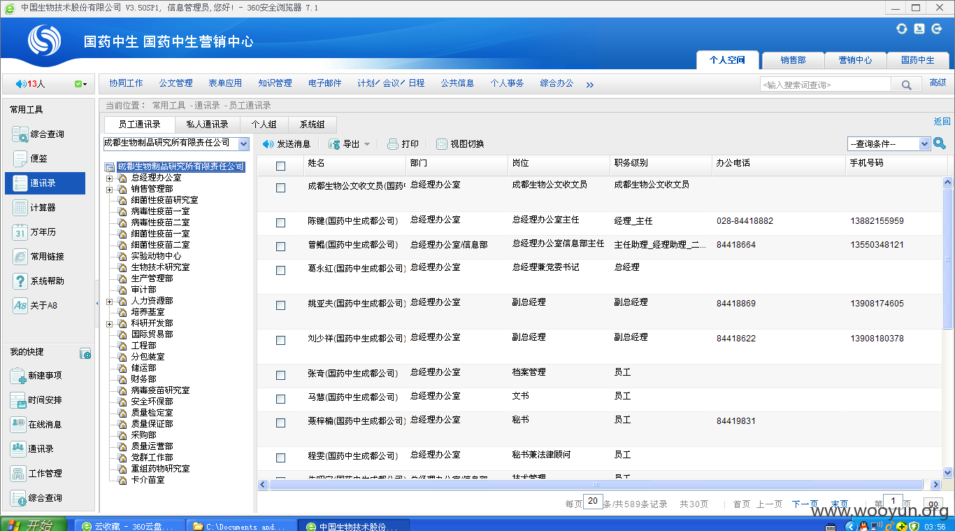Click the horizontal scrollbar thumb under the table
Image resolution: width=955 pixels, height=531 pixels.
coord(596,485)
